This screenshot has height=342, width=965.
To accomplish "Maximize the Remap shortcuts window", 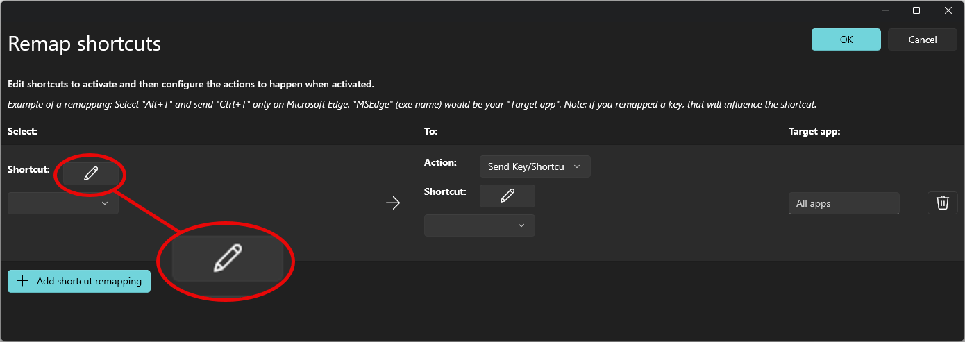I will [x=916, y=10].
